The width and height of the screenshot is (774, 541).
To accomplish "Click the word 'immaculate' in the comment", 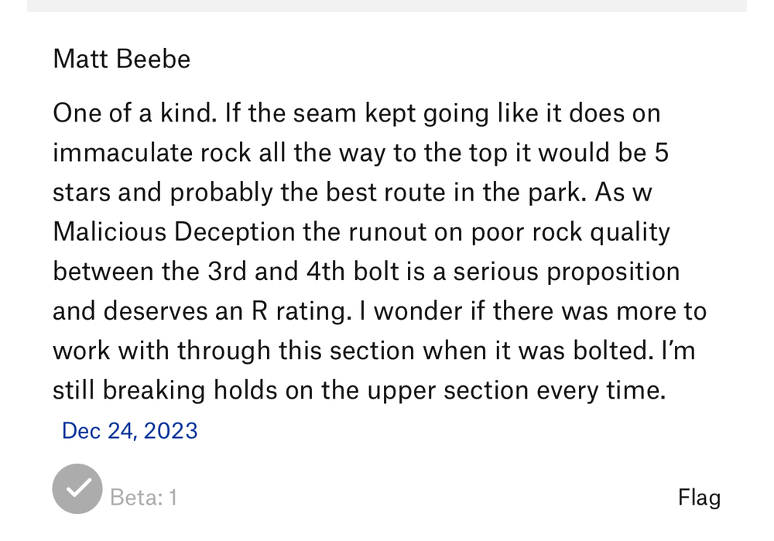I will point(122,152).
